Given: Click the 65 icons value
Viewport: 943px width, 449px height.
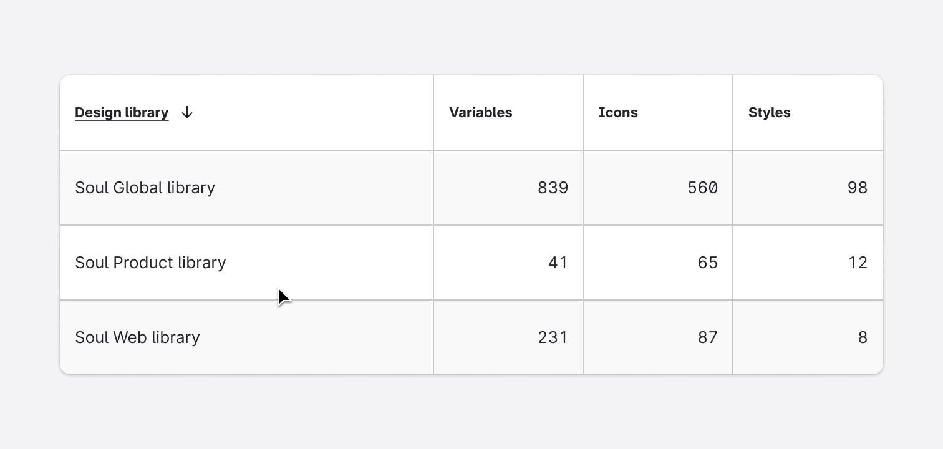Looking at the screenshot, I should pos(707,263).
